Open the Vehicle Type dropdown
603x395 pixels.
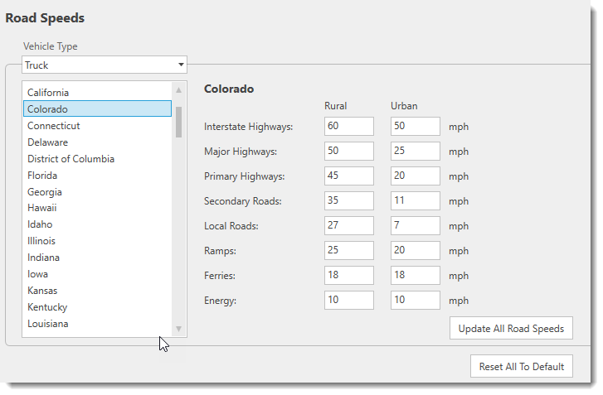tap(105, 65)
